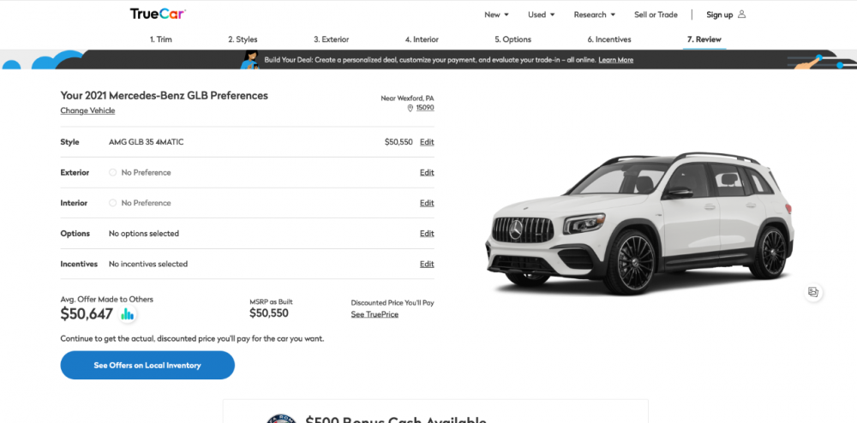Click the location pin icon near 15090
Screen dimensions: 857x423
[410, 108]
